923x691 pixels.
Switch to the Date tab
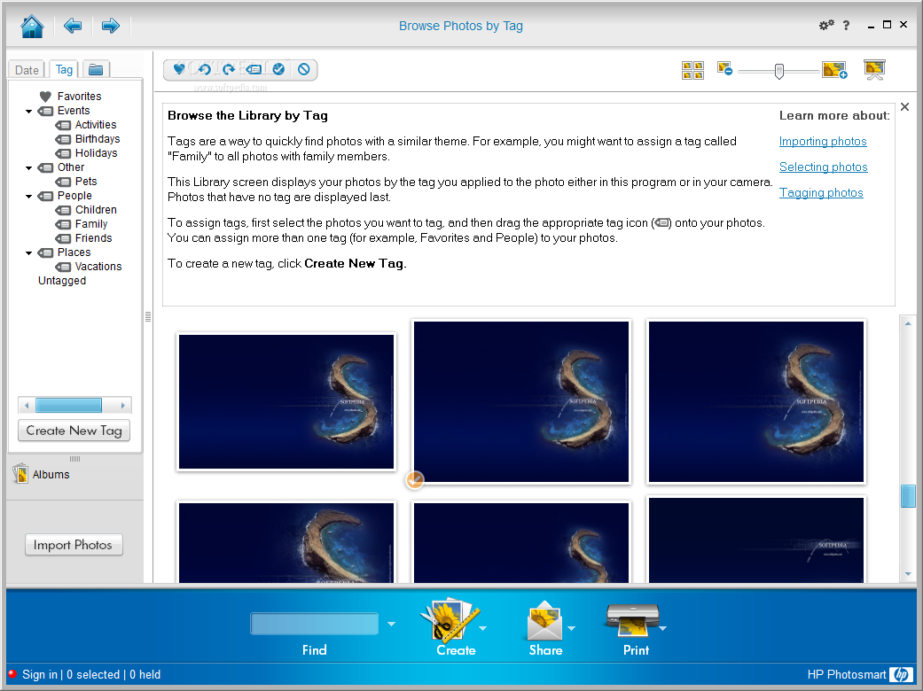pyautogui.click(x=27, y=70)
